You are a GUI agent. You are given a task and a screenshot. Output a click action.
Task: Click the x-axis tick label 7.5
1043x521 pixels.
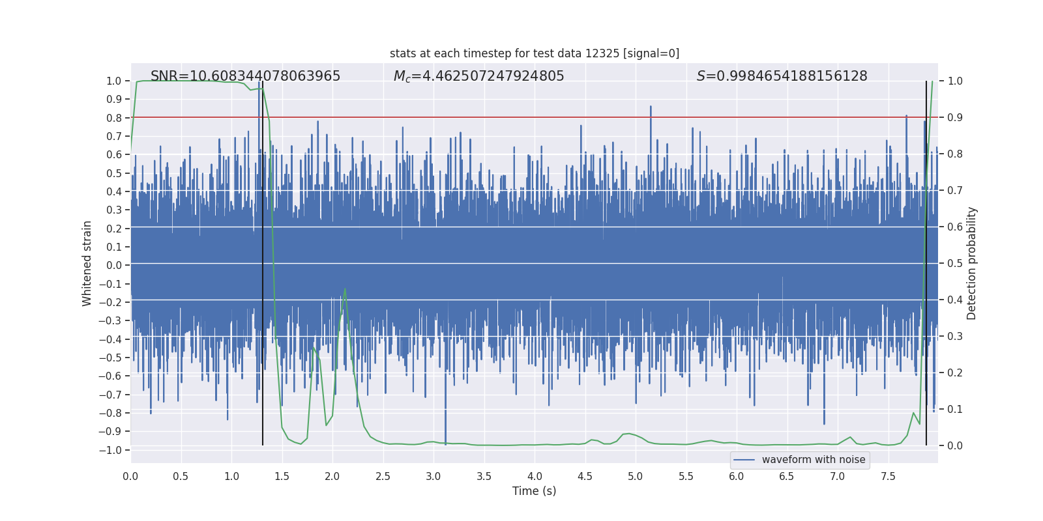(888, 476)
